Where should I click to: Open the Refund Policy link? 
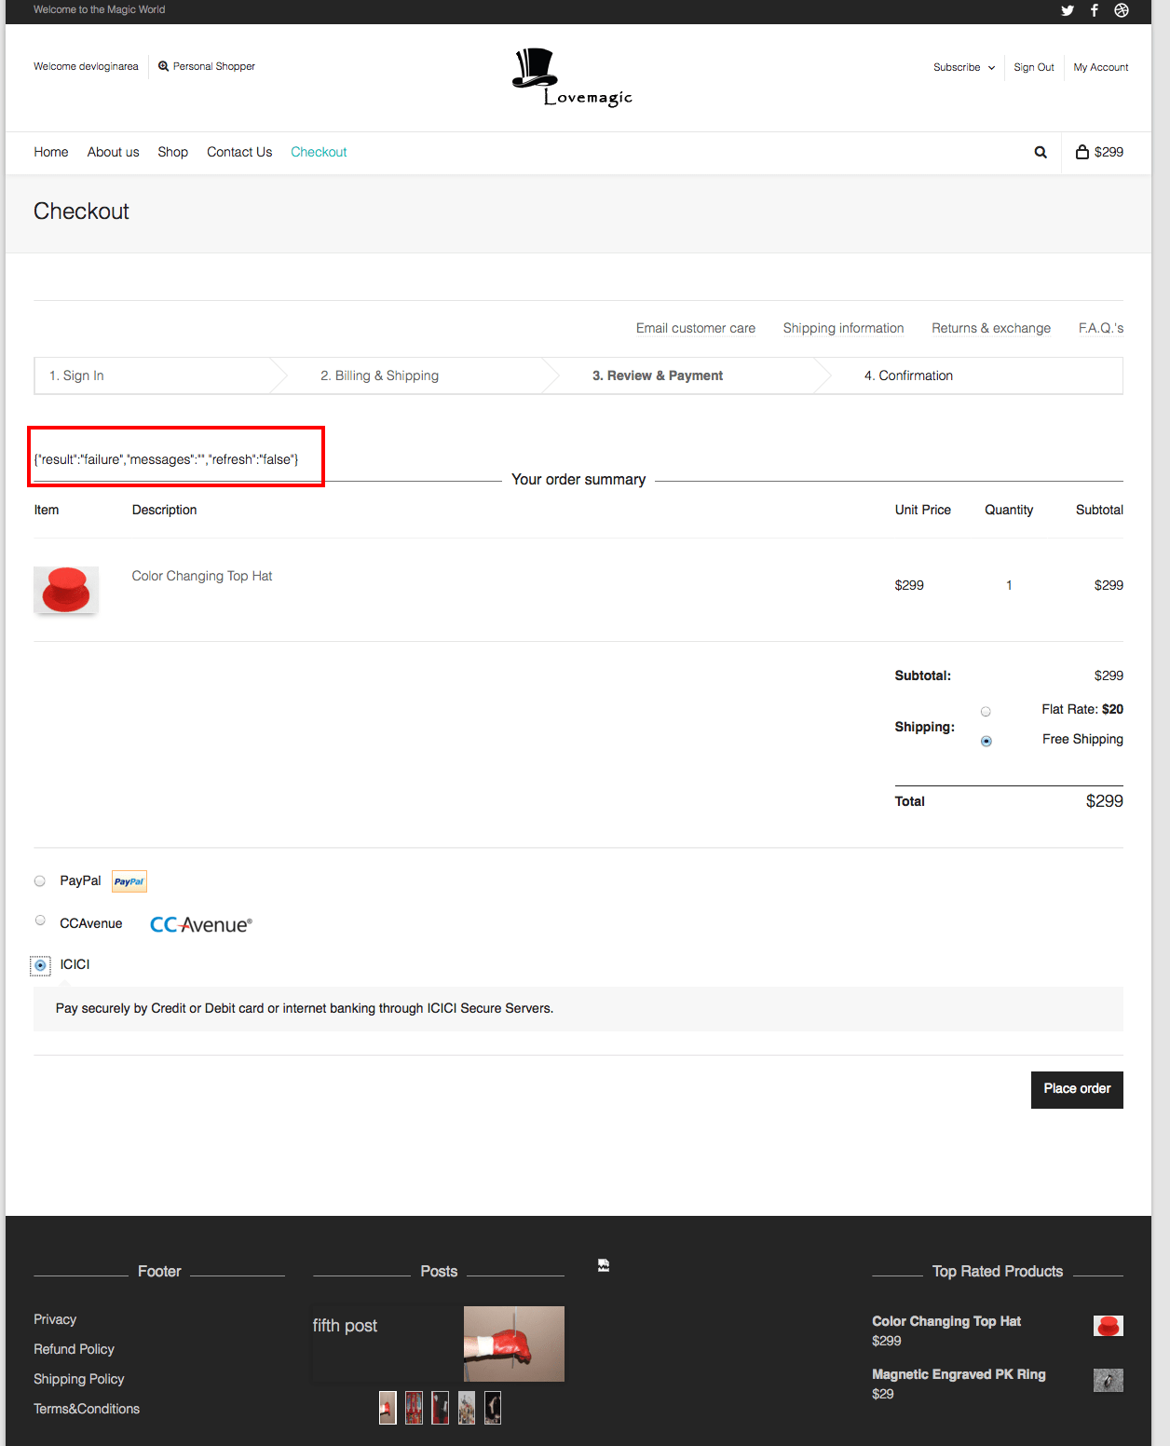click(x=74, y=1348)
